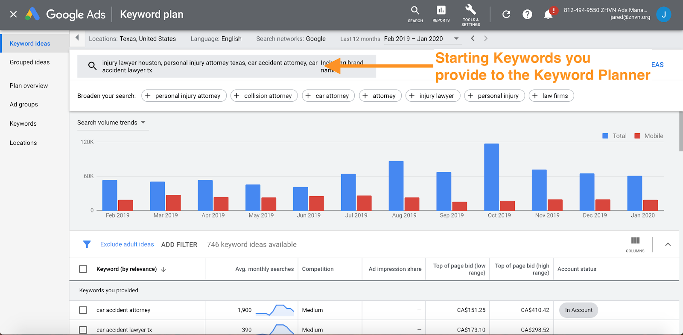
Task: Add 'collision attorney' to broaden search
Action: [x=264, y=96]
